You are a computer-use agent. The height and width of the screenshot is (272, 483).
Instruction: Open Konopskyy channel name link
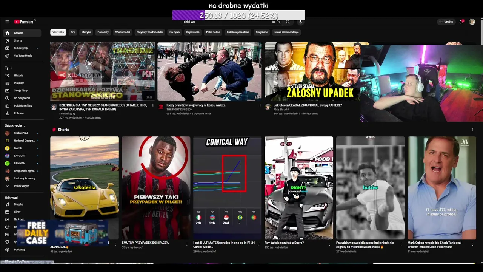tap(65, 114)
